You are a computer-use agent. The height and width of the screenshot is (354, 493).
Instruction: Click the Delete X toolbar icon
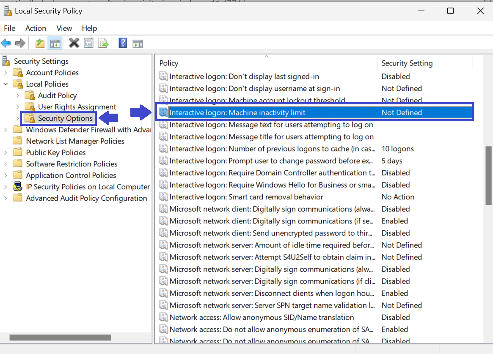(74, 43)
